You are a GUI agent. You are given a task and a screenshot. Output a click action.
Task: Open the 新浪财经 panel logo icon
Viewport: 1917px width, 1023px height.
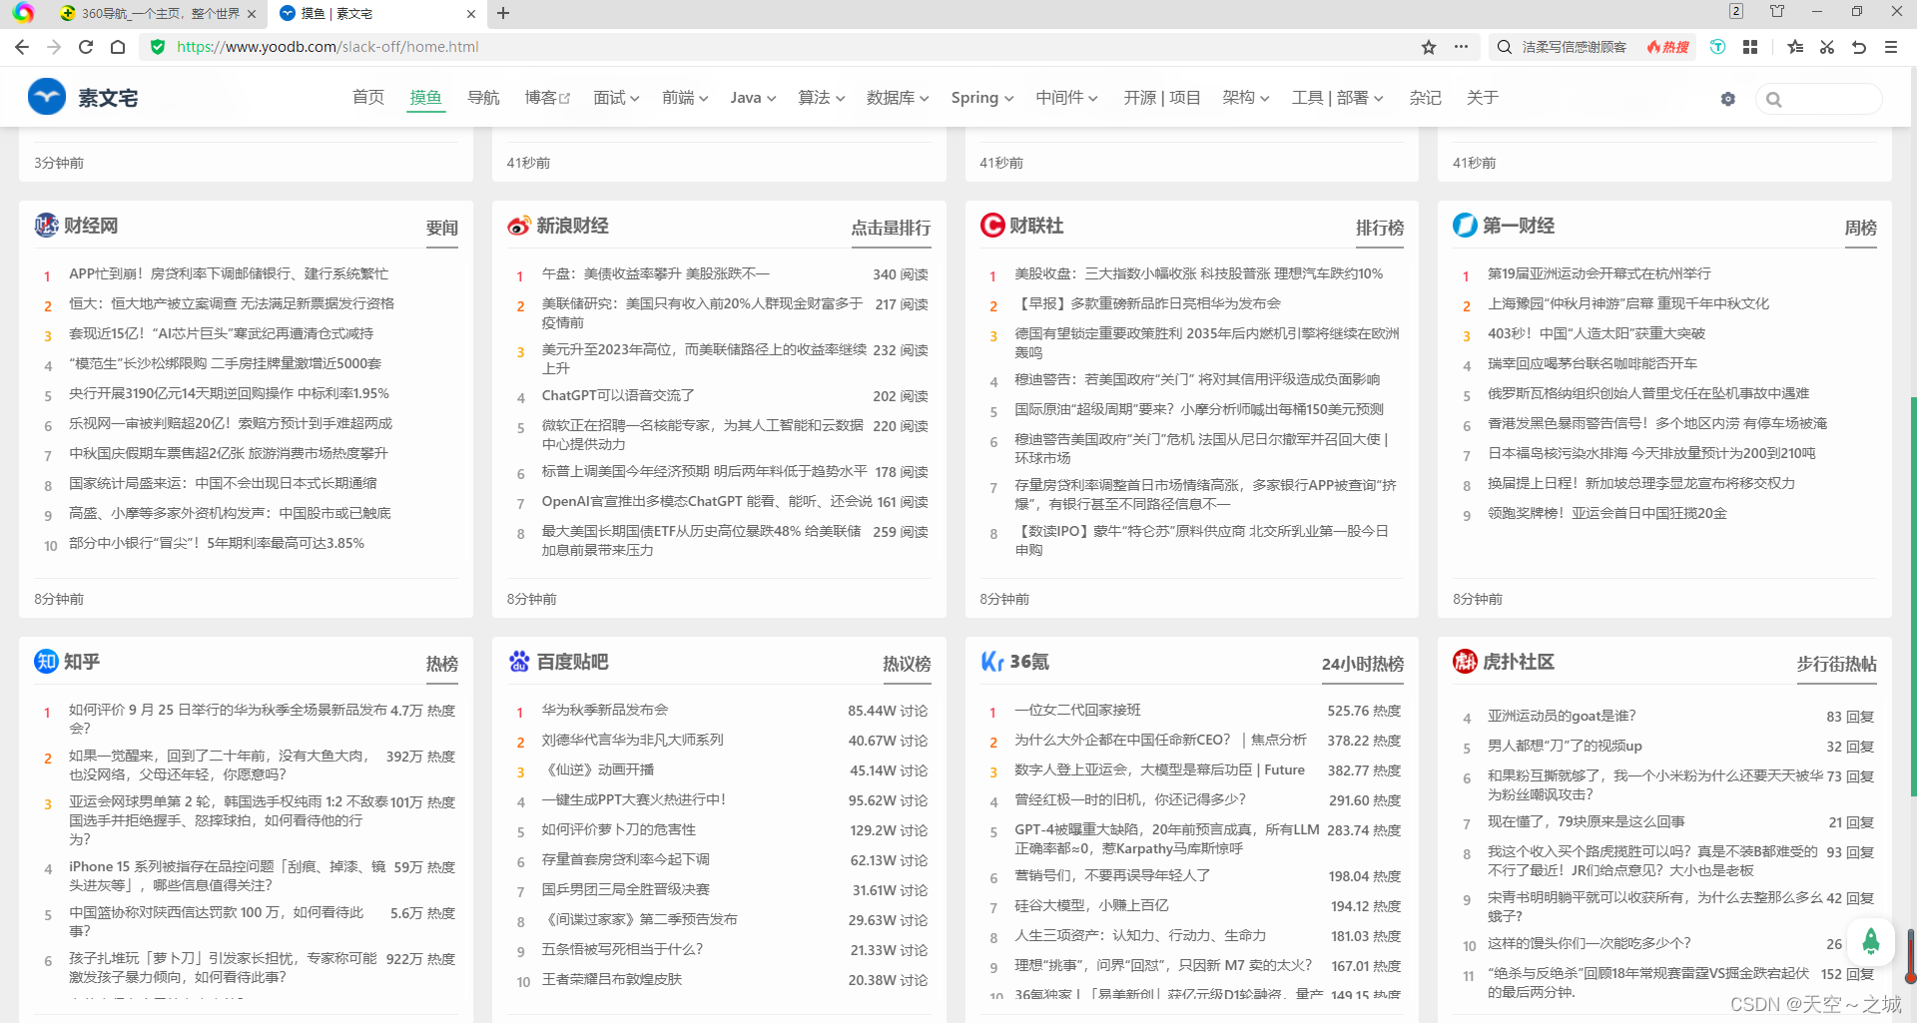click(x=518, y=226)
